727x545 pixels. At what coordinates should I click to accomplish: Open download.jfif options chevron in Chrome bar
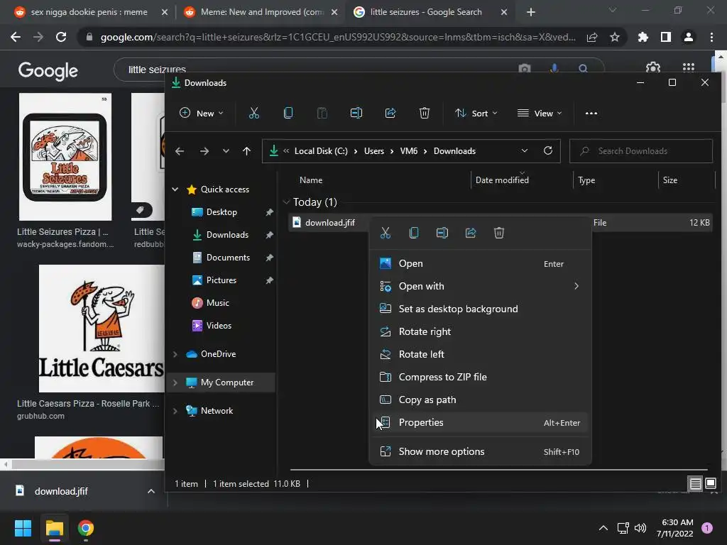tap(151, 491)
